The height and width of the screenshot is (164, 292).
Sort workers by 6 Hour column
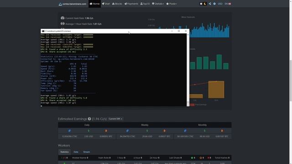[138, 158]
